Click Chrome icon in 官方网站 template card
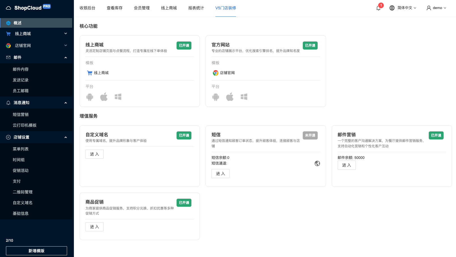This screenshot has height=257, width=456. click(x=216, y=73)
